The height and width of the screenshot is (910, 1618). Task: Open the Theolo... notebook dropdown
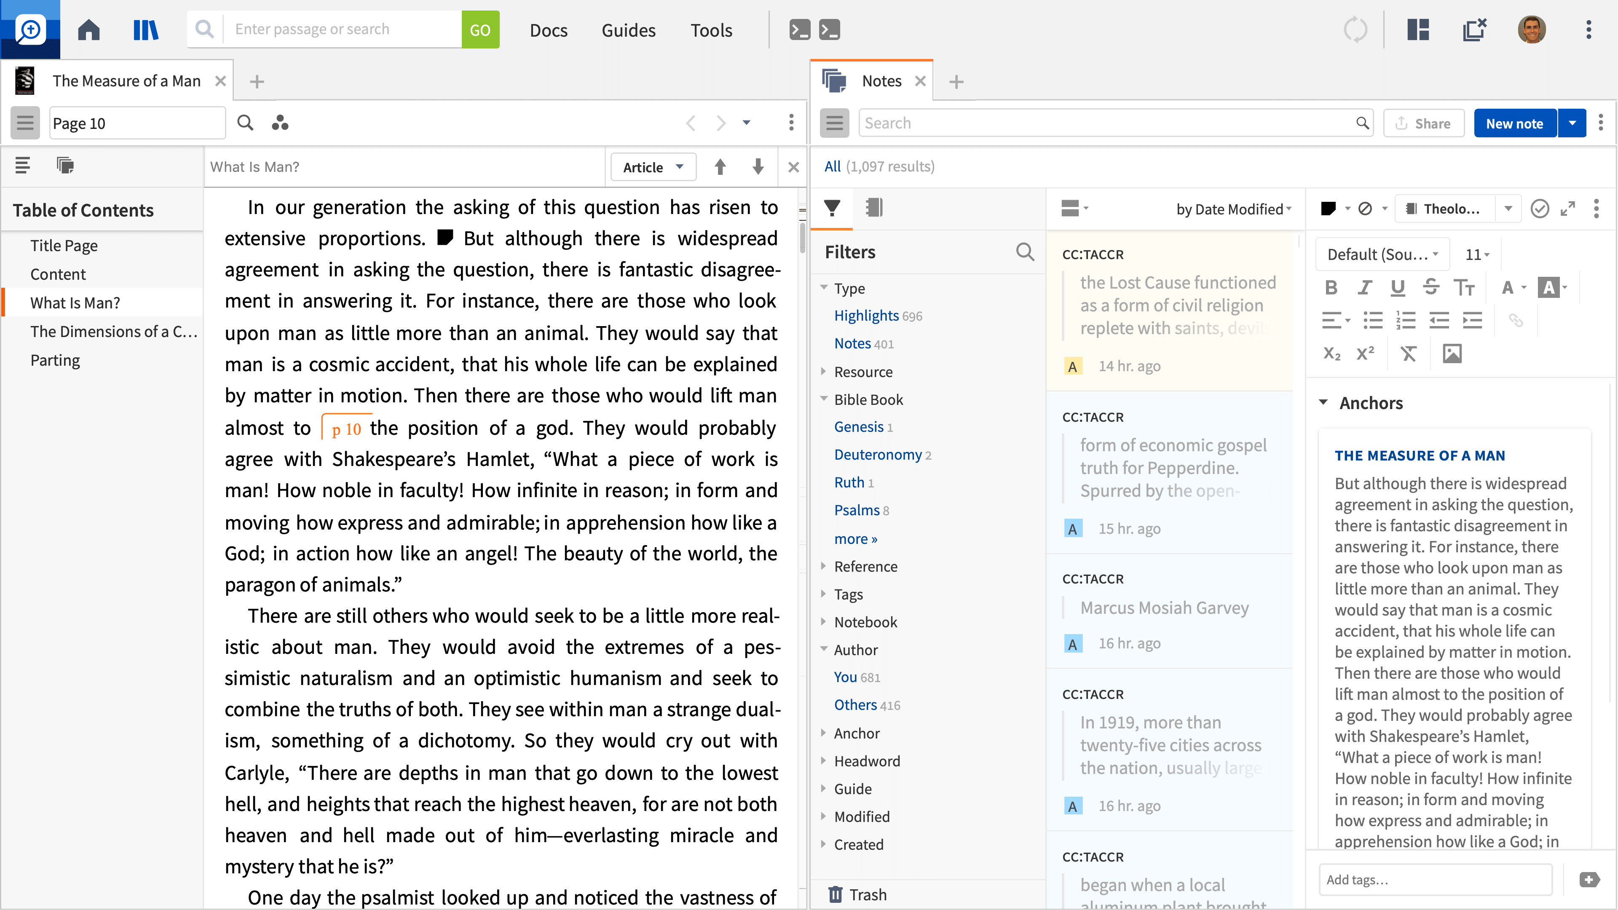1508,209
